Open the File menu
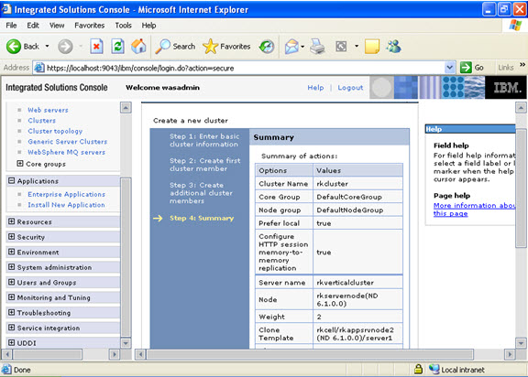Screen dimensions: 528x377 pos(11,26)
